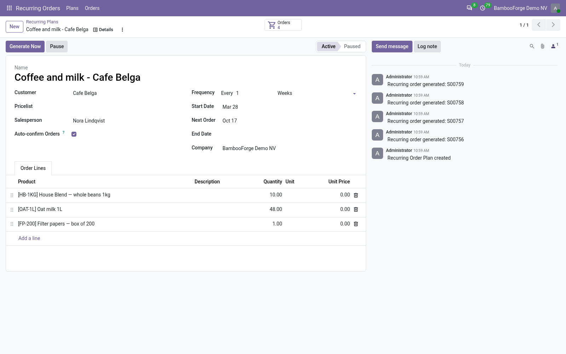
Task: Grab the Filter papers row handle
Action: (12, 224)
